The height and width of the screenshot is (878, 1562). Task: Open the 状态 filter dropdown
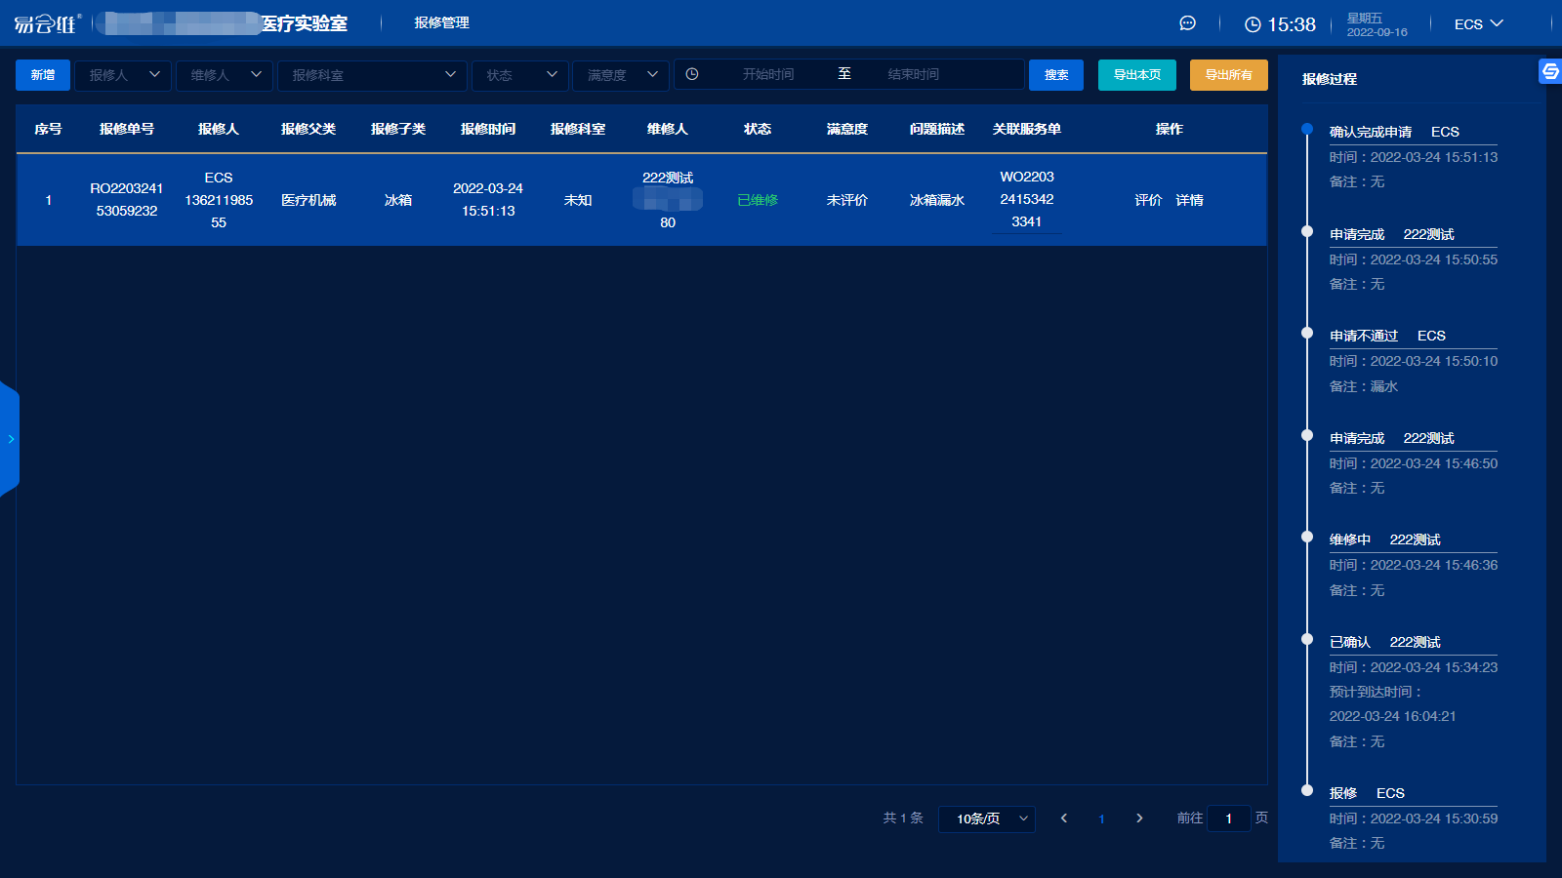tap(520, 75)
